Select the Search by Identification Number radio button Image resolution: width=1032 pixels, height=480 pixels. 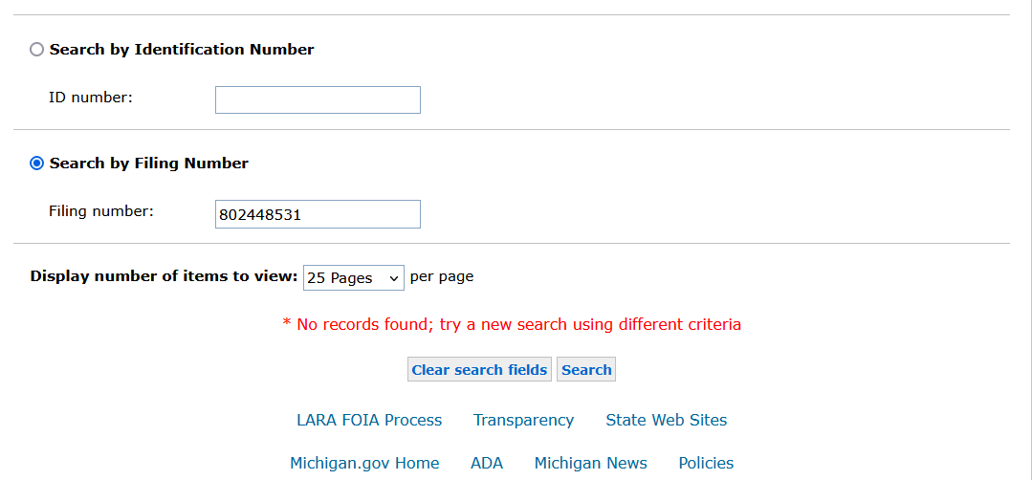pyautogui.click(x=37, y=50)
